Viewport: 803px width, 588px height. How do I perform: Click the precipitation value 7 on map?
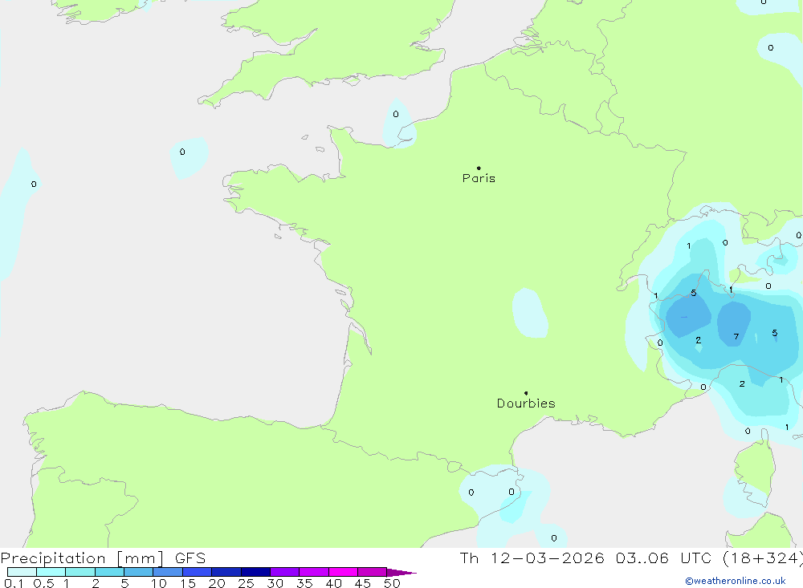[736, 336]
